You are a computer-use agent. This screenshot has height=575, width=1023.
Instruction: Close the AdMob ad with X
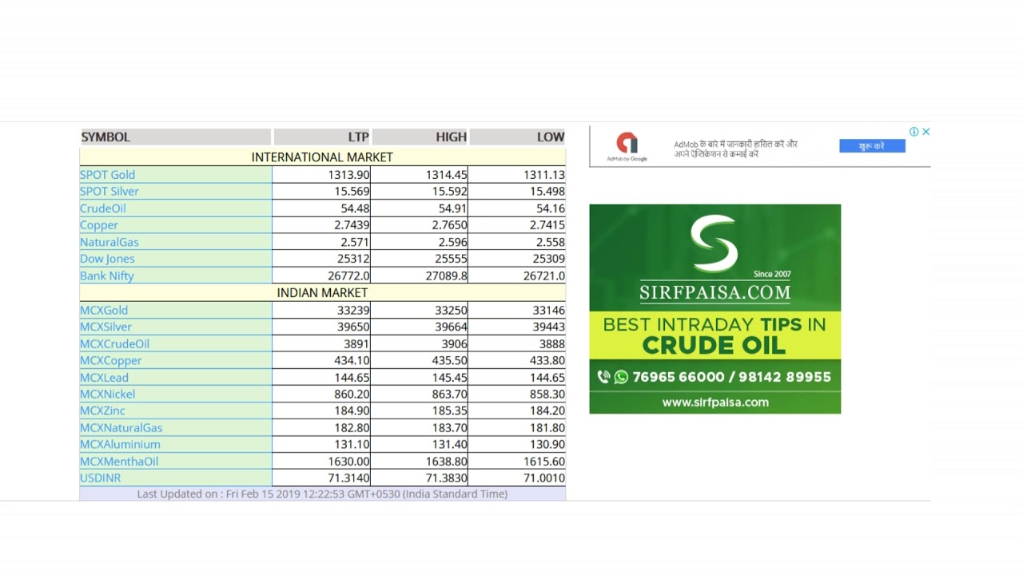tap(926, 132)
